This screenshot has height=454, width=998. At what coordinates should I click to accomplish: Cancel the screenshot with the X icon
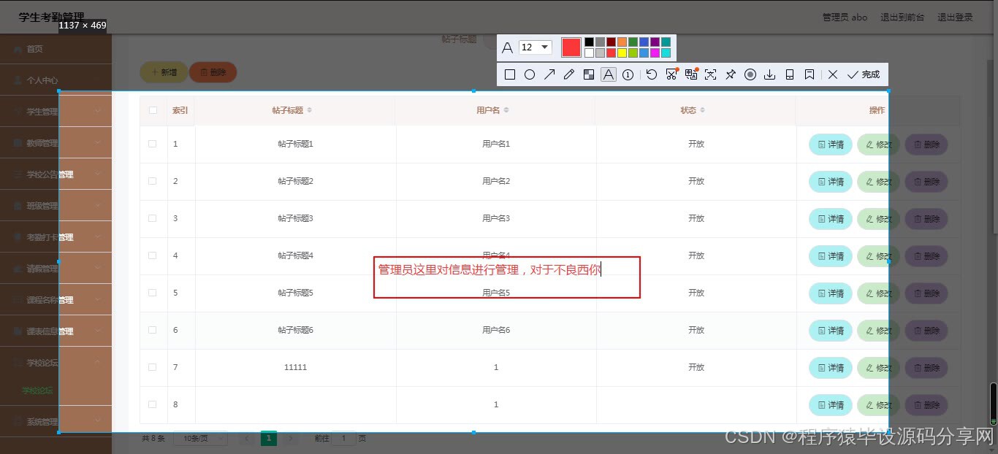[833, 74]
